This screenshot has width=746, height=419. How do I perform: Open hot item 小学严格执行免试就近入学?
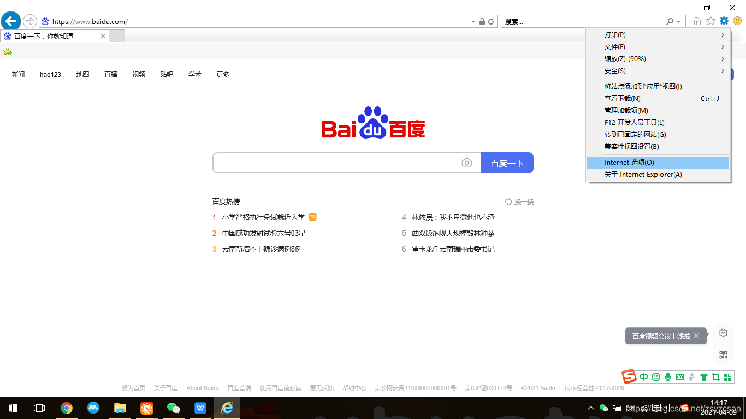(x=263, y=217)
